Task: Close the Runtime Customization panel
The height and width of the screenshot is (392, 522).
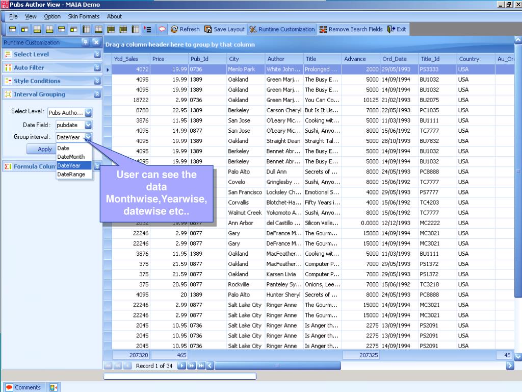Action: coord(96,42)
